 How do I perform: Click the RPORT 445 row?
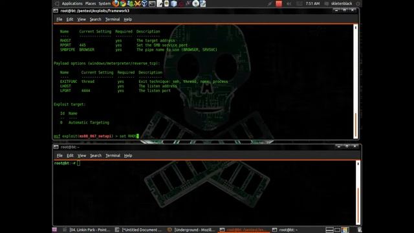click(x=124, y=45)
